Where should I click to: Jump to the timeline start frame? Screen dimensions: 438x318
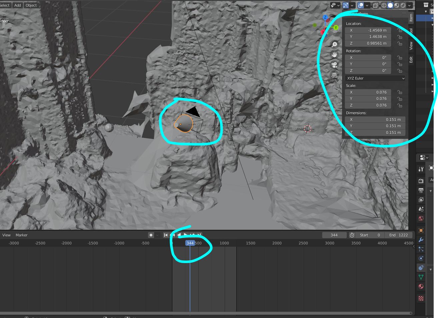point(166,235)
